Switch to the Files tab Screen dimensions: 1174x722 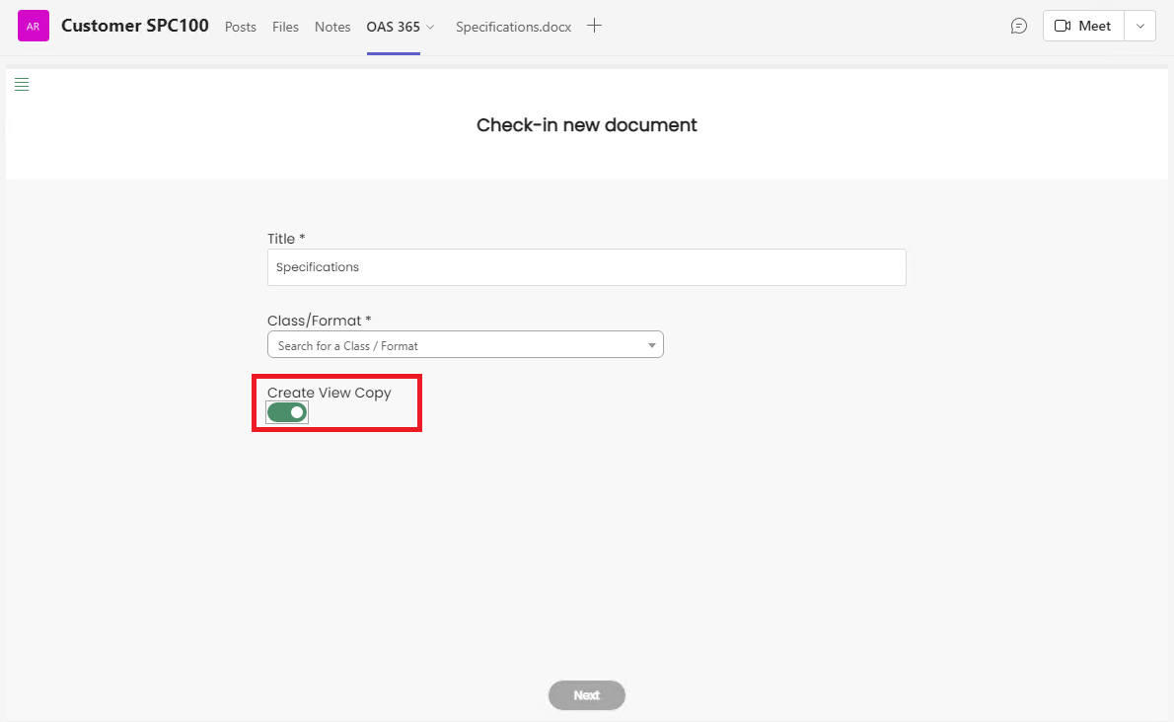(x=285, y=28)
